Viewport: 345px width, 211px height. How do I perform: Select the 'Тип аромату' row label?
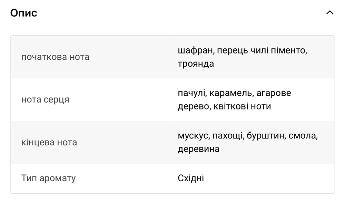click(48, 178)
